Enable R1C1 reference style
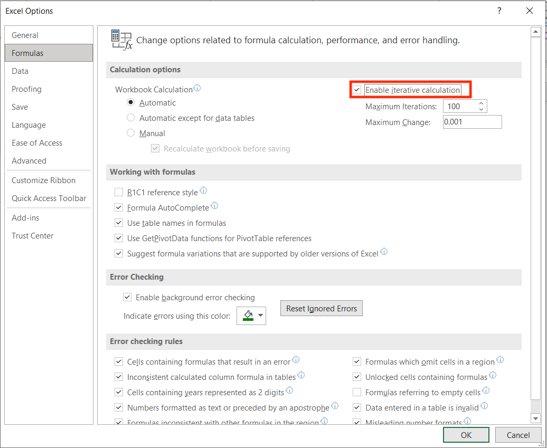 tap(119, 192)
